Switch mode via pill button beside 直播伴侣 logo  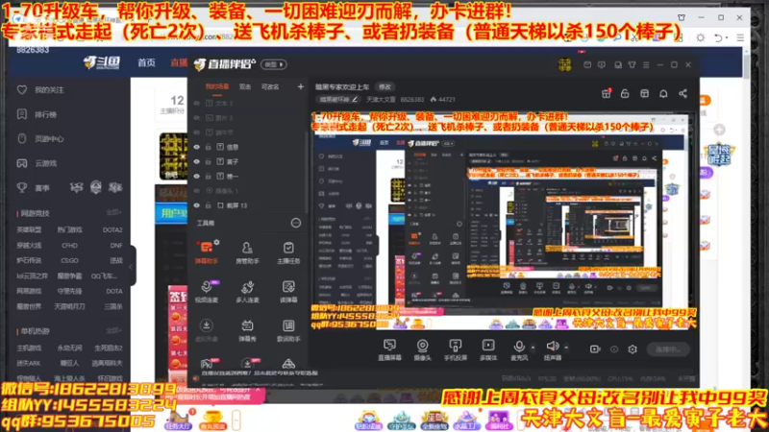pyautogui.click(x=274, y=64)
